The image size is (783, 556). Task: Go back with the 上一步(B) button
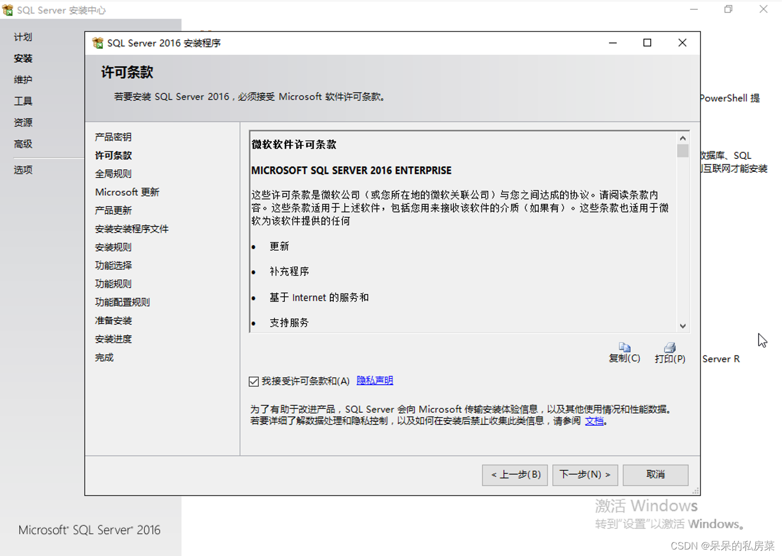click(x=515, y=475)
